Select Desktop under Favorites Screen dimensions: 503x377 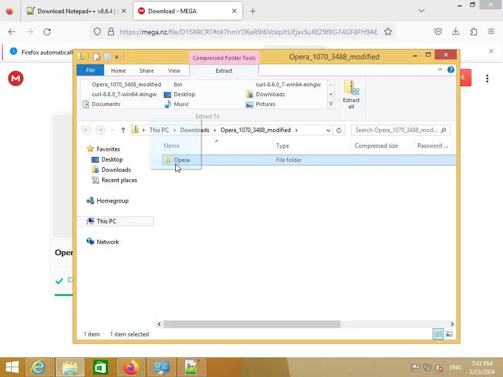(112, 160)
